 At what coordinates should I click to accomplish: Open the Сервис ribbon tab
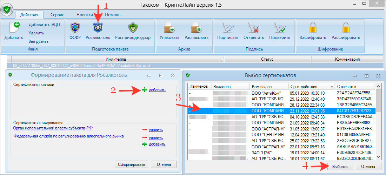[x=57, y=14]
